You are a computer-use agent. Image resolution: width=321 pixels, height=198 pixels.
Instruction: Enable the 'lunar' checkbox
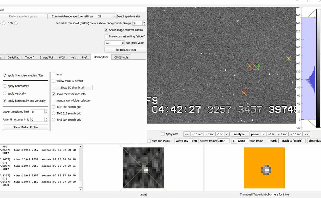click(x=54, y=74)
